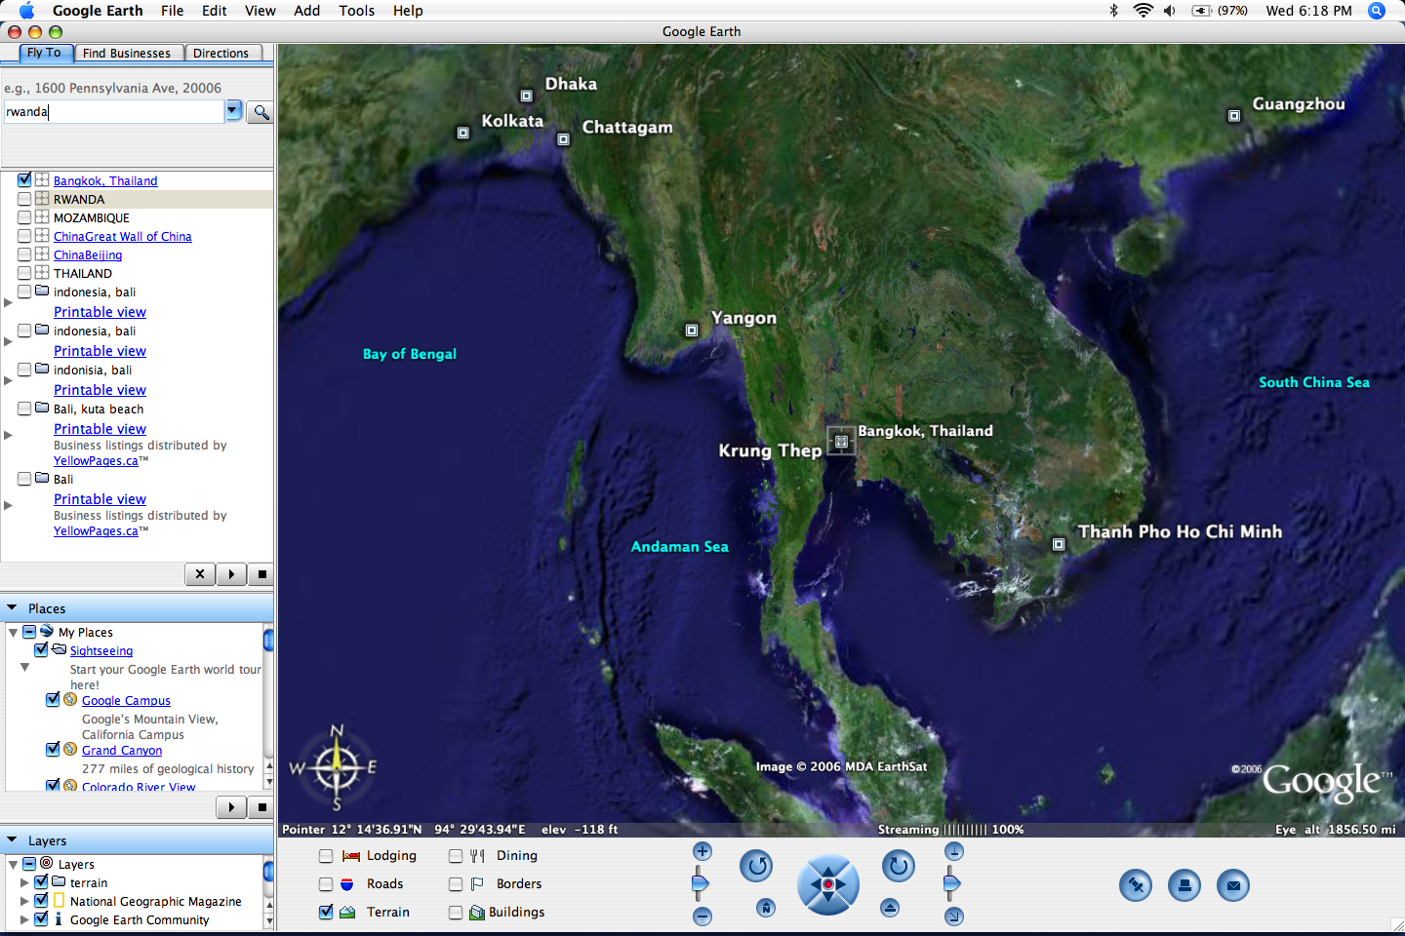Click the search magnifier button

tap(261, 112)
